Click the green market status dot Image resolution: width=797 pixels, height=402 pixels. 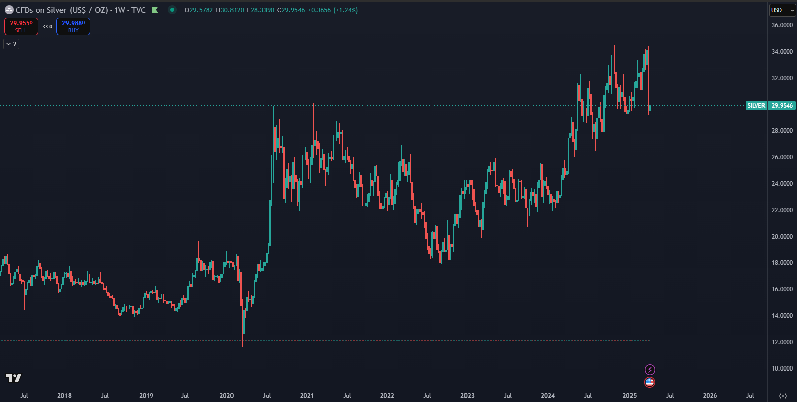(172, 10)
